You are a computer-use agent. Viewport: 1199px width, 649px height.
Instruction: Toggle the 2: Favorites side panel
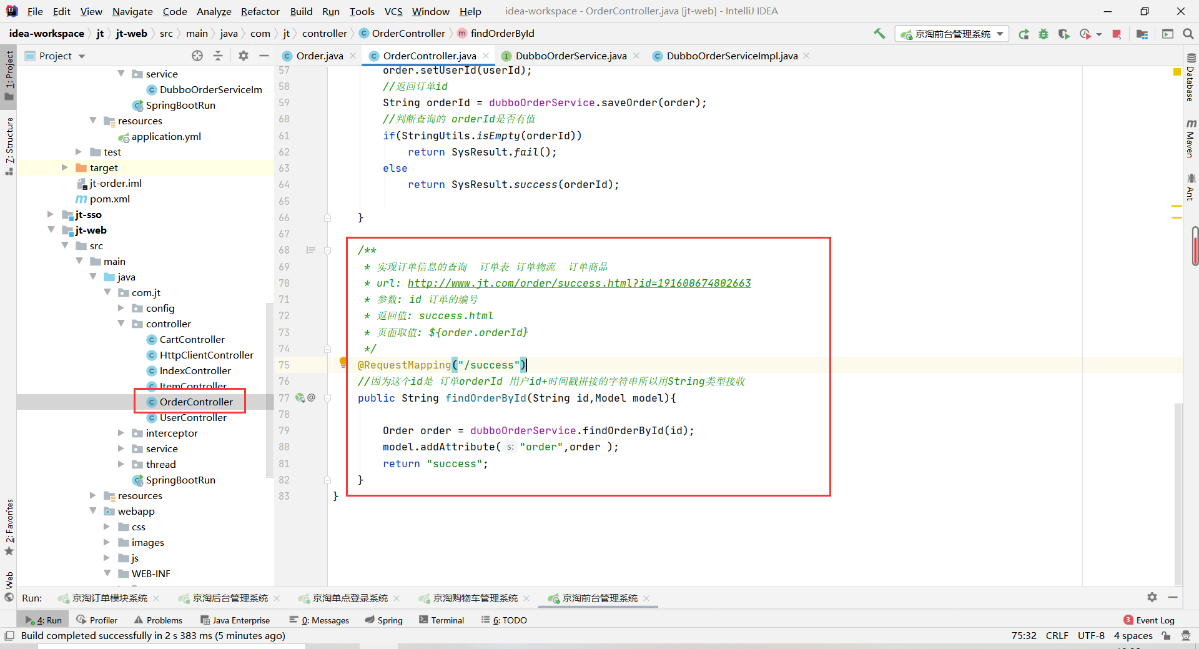tap(9, 527)
